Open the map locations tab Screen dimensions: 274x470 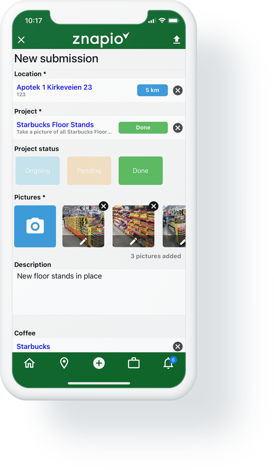[x=64, y=363]
